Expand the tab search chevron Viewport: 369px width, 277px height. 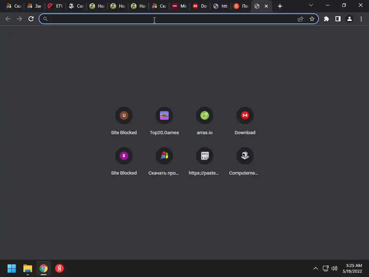coord(311,5)
